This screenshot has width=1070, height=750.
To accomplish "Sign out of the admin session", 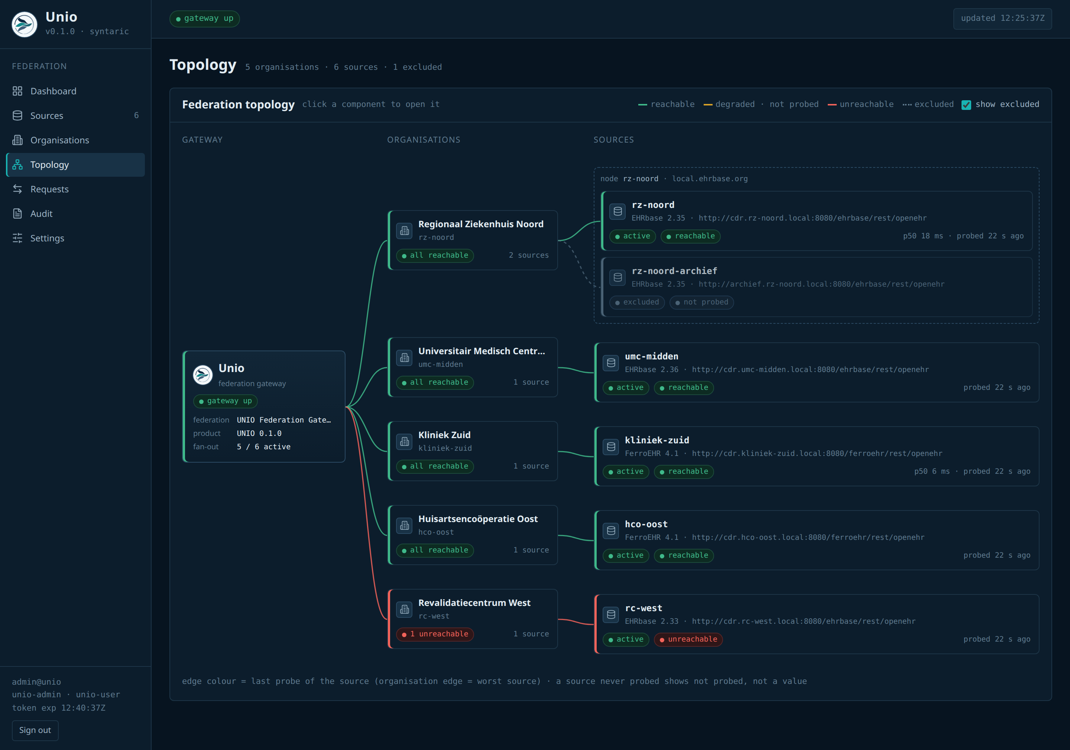I will tap(35, 730).
